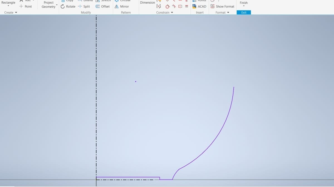Activate the Point tool
This screenshot has height=187, width=334.
coord(26,6)
